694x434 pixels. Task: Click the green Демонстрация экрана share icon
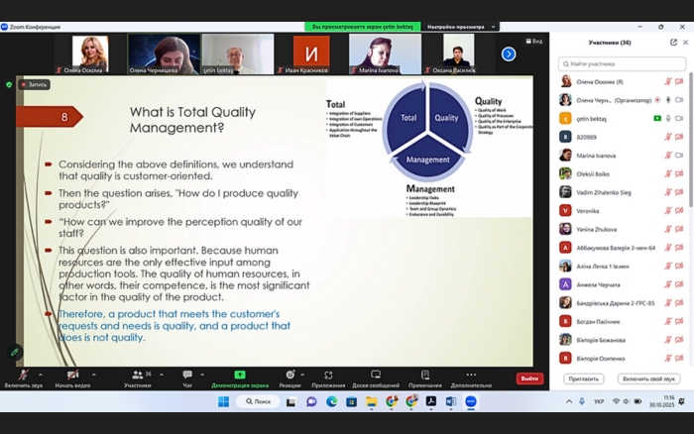239,376
